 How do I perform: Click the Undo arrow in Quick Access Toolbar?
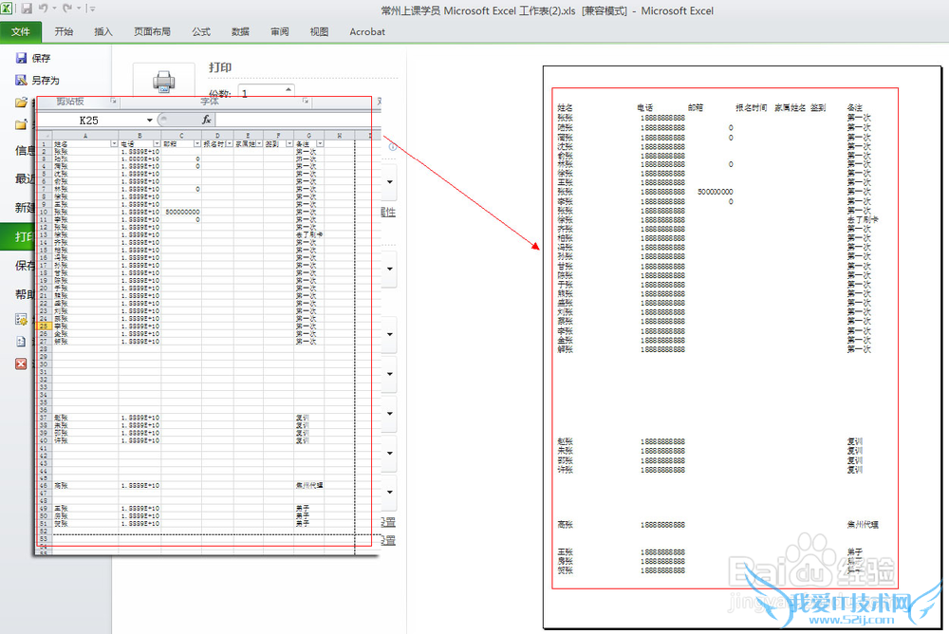44,9
